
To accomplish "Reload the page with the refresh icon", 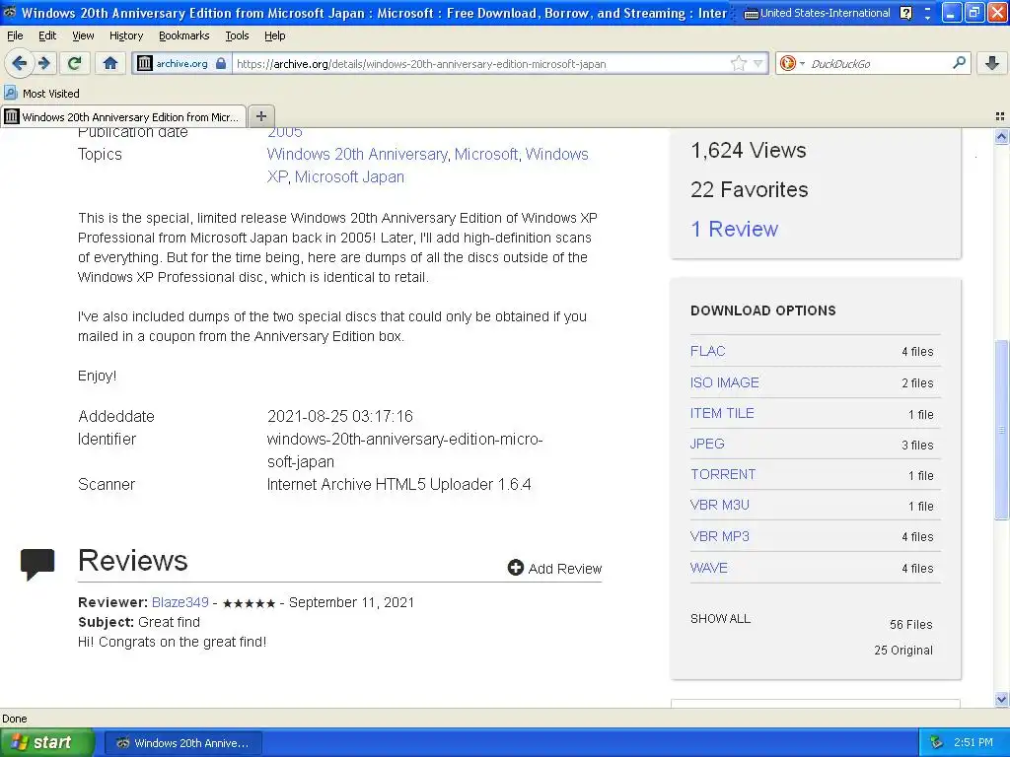I will click(x=75, y=63).
